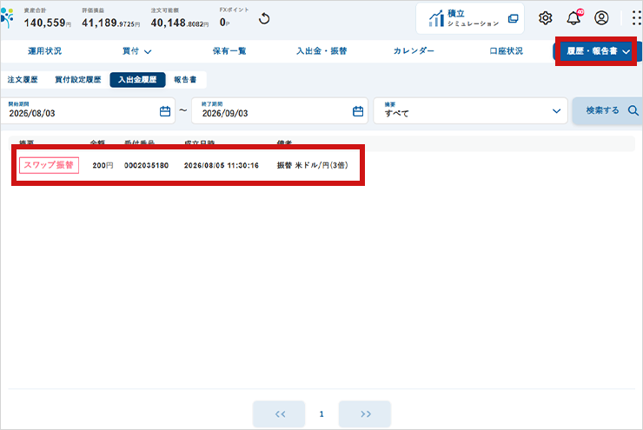Image resolution: width=643 pixels, height=430 pixels.
Task: Select the 入出金履歴 tab
Action: 137,80
